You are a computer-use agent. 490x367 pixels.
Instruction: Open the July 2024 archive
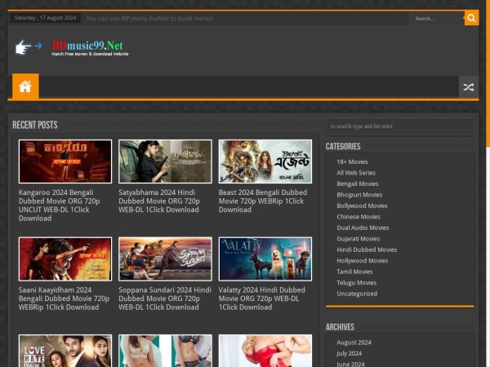(x=349, y=353)
